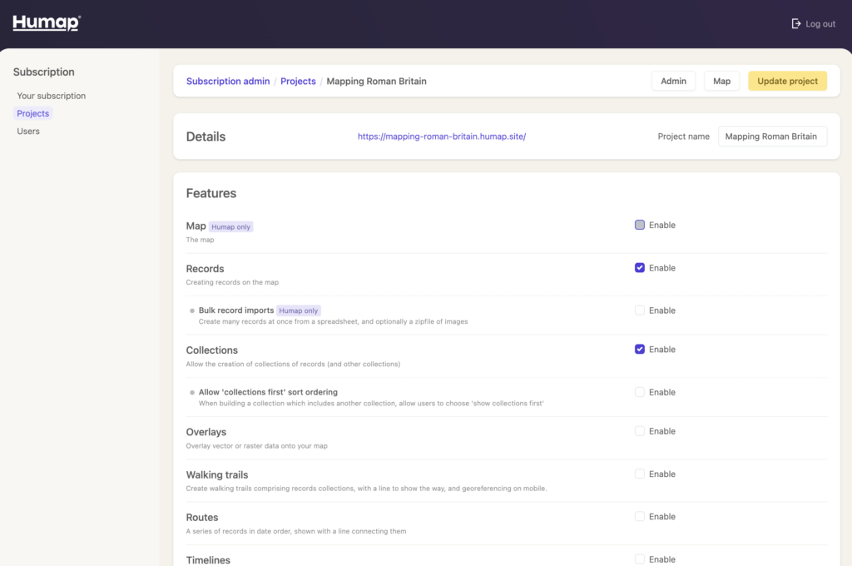The image size is (852, 566).
Task: Click the Update project button
Action: [x=787, y=81]
